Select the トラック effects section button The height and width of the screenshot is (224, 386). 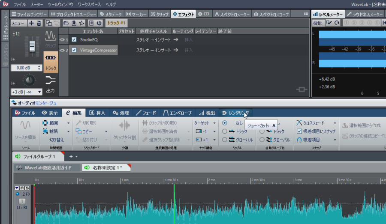click(51, 62)
